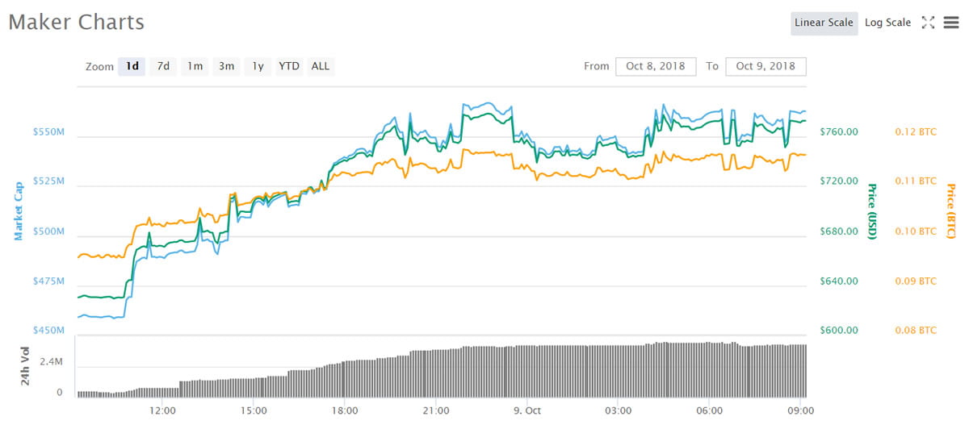Click the 0.08 BTC axis label
The height and width of the screenshot is (429, 969).
pyautogui.click(x=916, y=331)
